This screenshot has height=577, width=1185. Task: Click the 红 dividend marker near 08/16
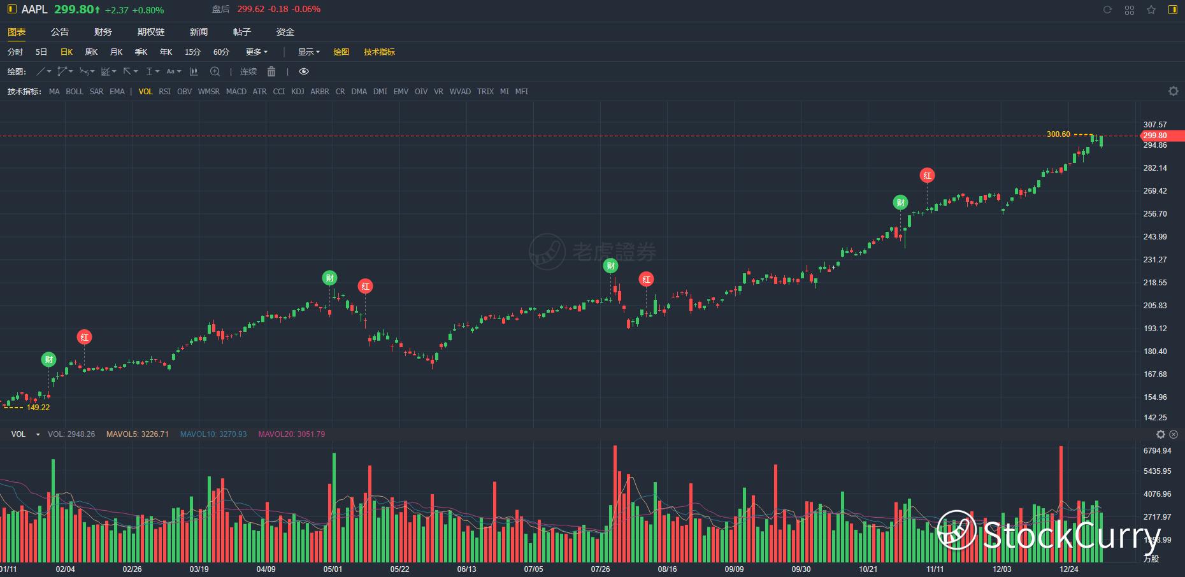tap(647, 279)
